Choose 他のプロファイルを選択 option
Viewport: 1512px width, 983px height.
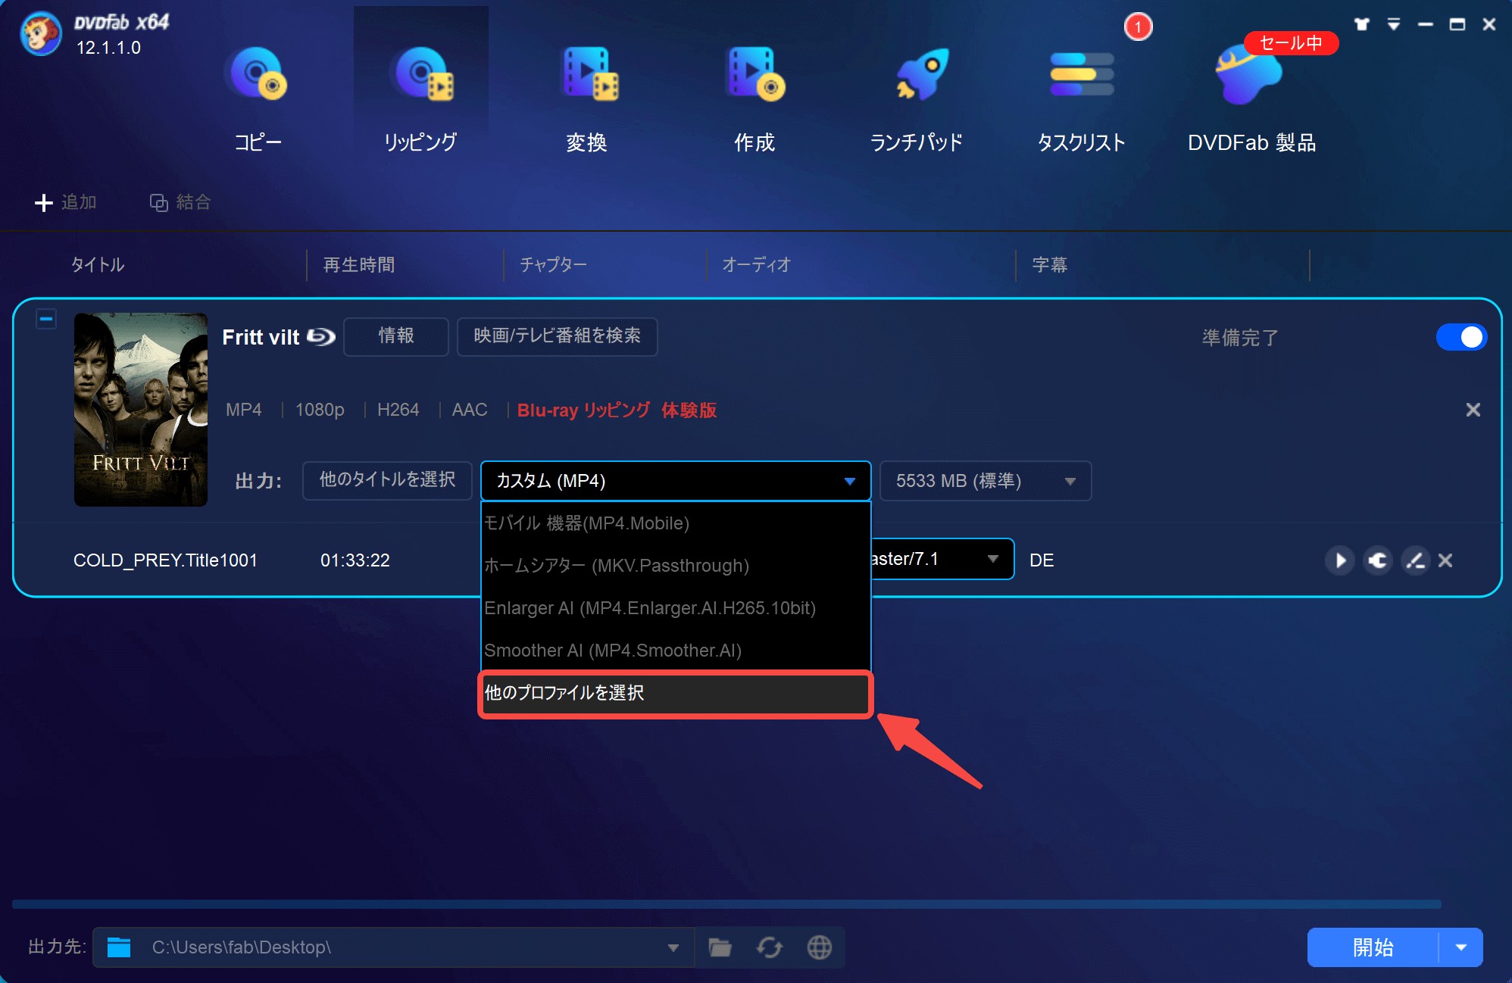click(x=676, y=693)
